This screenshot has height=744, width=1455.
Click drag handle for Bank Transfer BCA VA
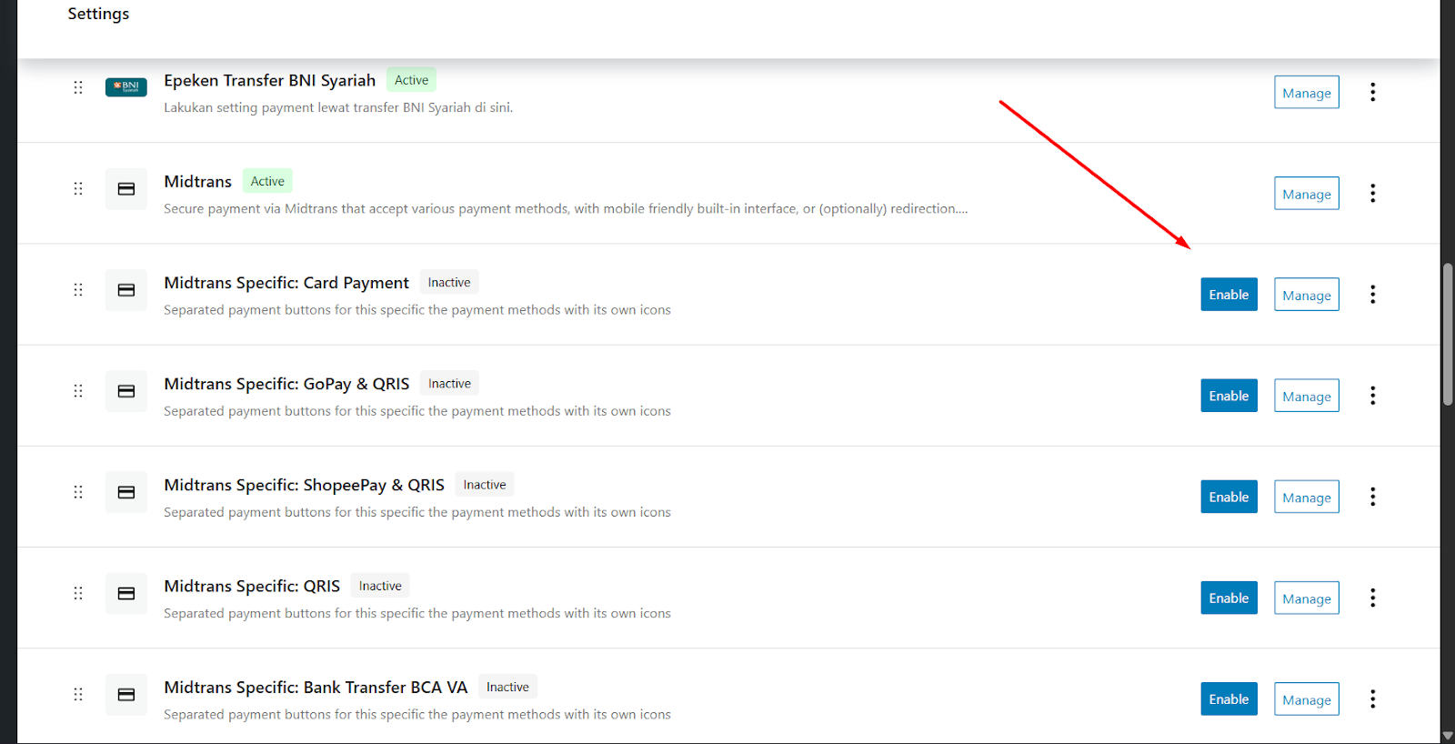click(x=78, y=694)
